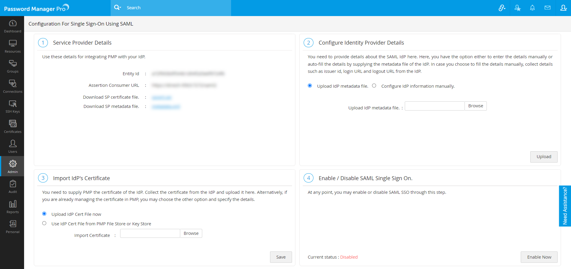Open the user account profile icon

coord(563,8)
